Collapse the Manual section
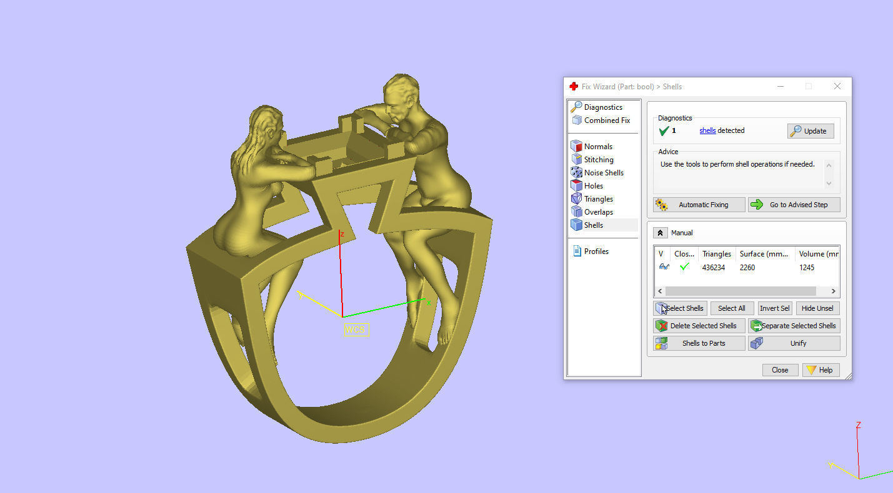Viewport: 893px width, 493px height. [x=661, y=233]
